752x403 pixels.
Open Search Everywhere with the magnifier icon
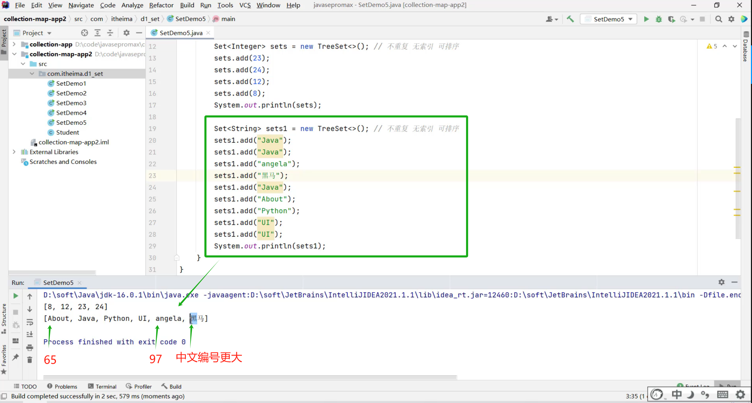[x=719, y=19]
